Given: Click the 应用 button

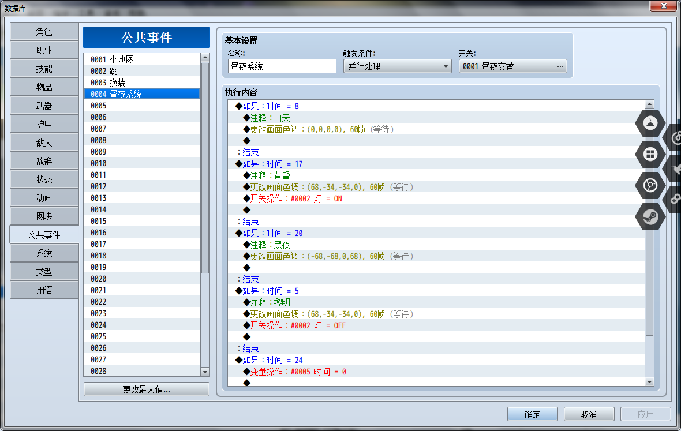Looking at the screenshot, I should 645,414.
